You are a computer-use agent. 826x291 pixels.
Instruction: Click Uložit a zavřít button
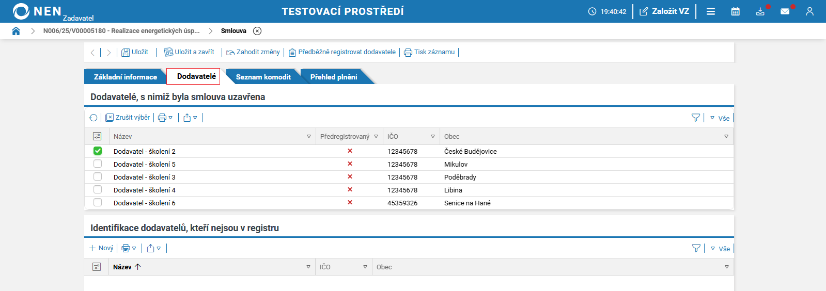tap(189, 52)
